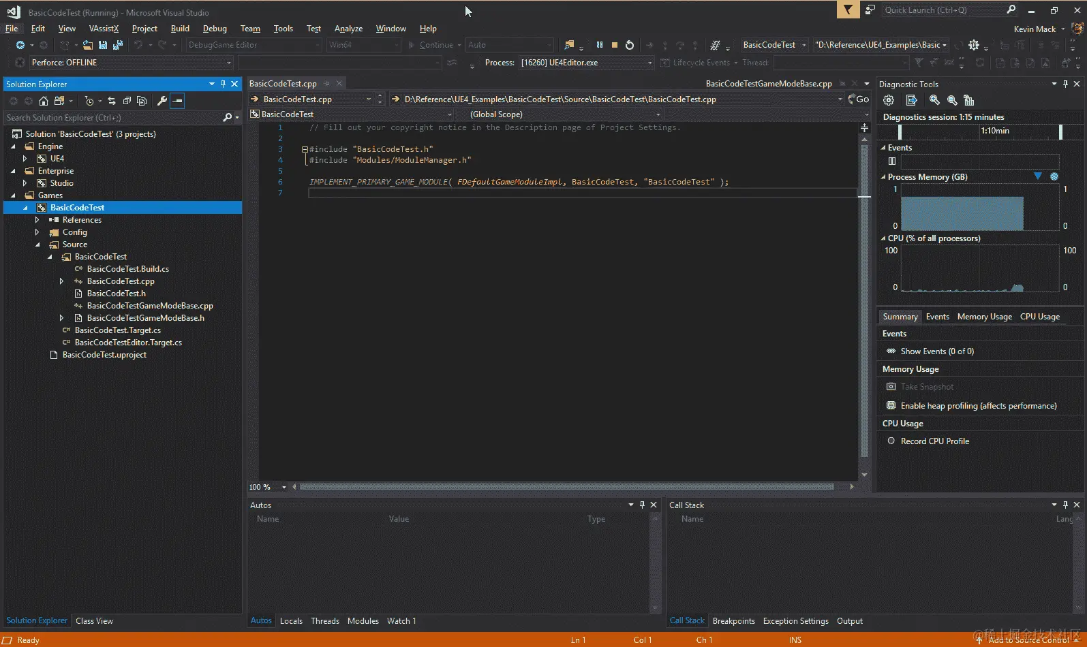Click the notifications filter flag icon
Screen dimensions: 1087x647
(x=848, y=10)
